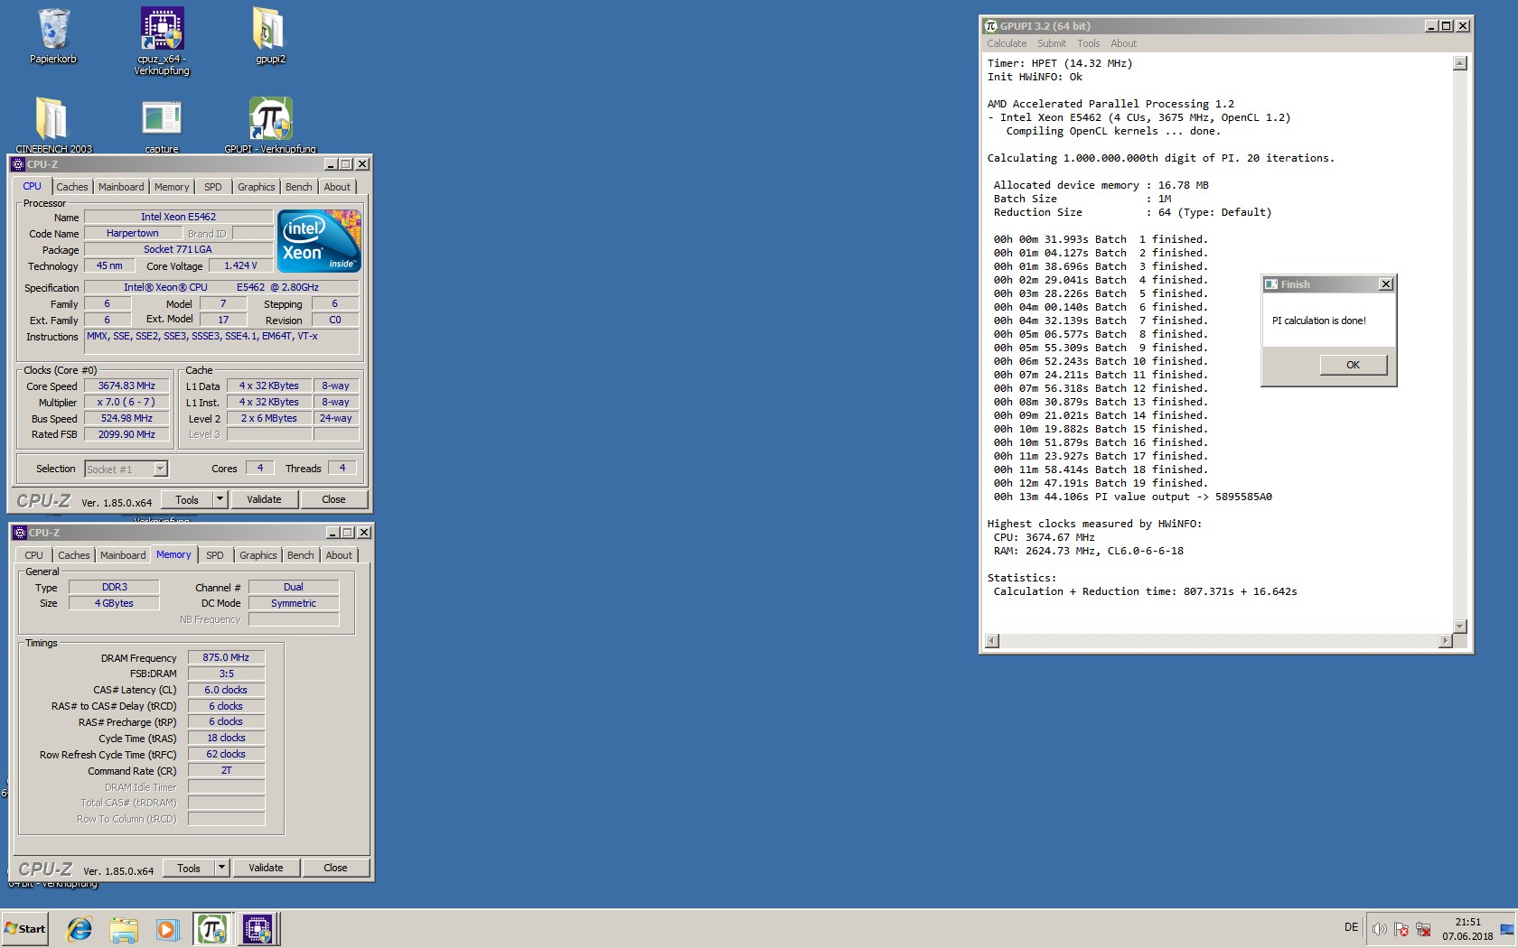The width and height of the screenshot is (1518, 948).
Task: Switch to Memory tab in upper CPU-Z
Action: coord(172,187)
